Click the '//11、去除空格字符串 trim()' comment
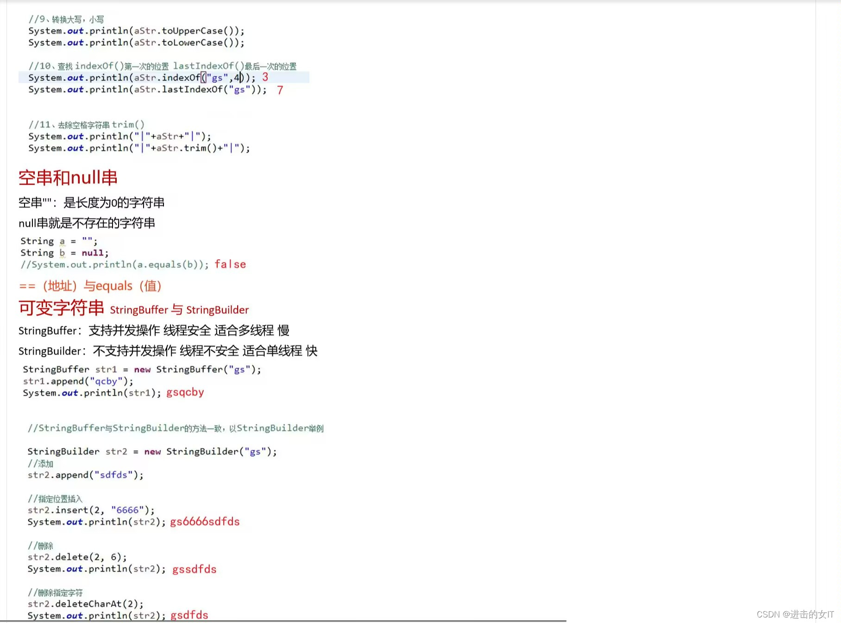 coord(87,125)
